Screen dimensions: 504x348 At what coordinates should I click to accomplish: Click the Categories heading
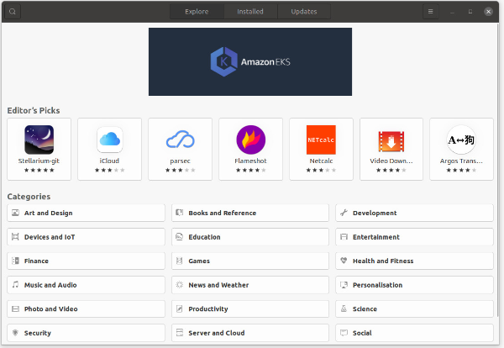29,197
